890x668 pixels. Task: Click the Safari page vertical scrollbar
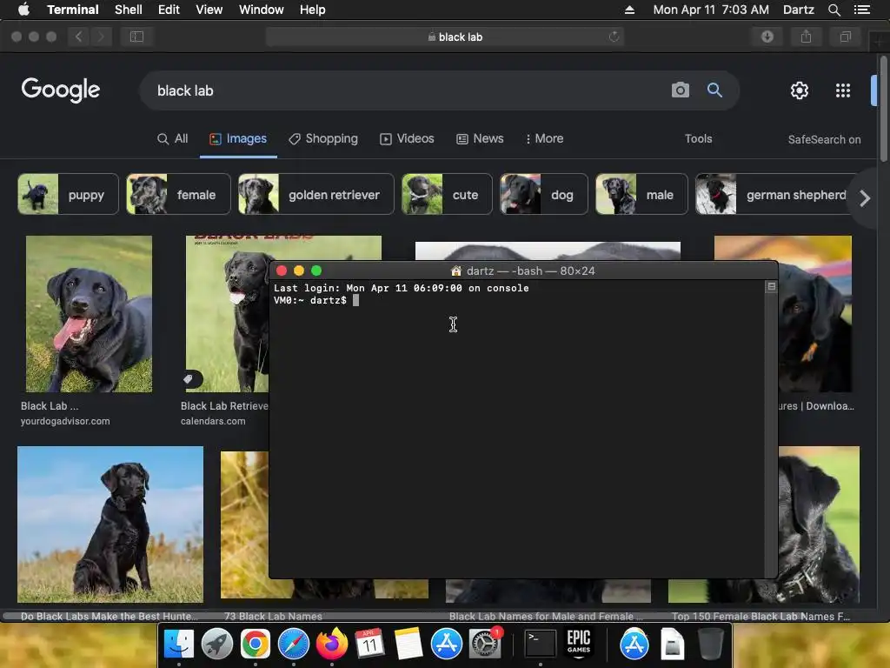884,109
